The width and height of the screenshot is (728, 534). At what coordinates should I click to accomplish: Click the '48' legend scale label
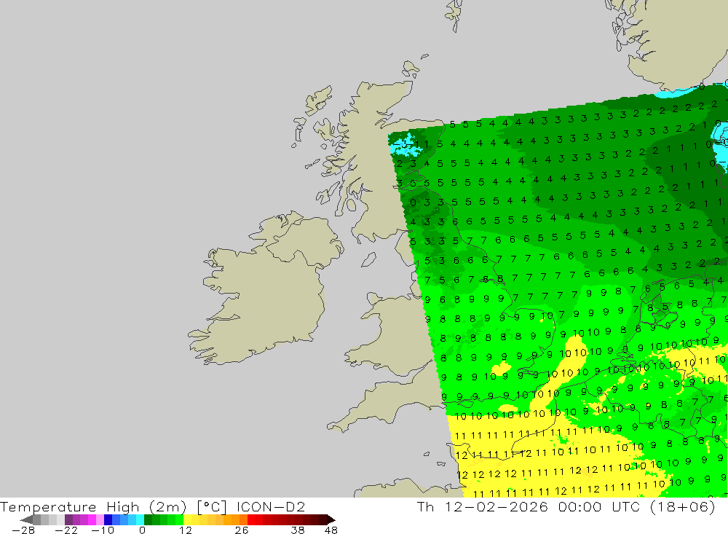point(331,530)
